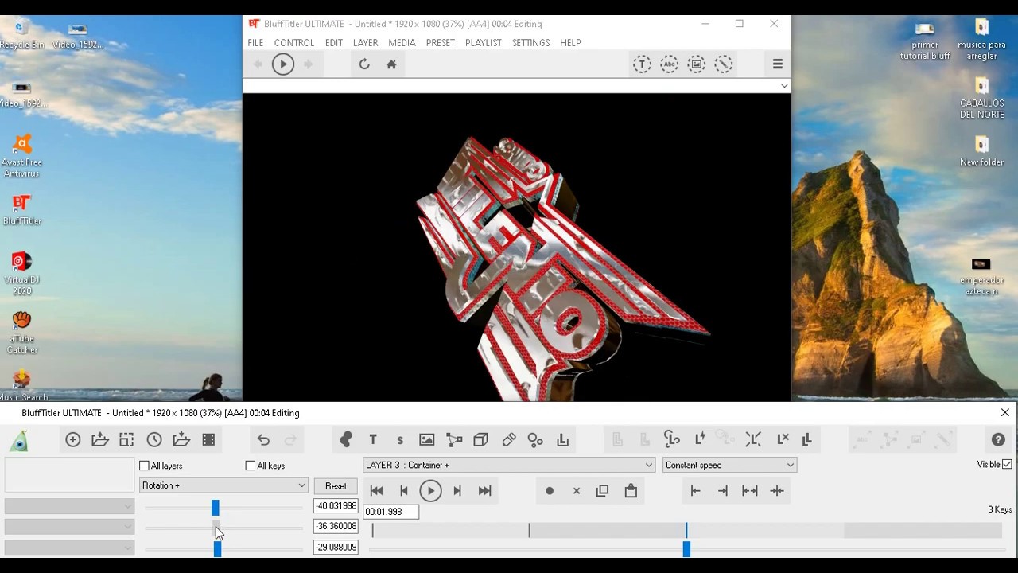The width and height of the screenshot is (1018, 573).
Task: Open the MEDIA menu
Action: pos(402,43)
